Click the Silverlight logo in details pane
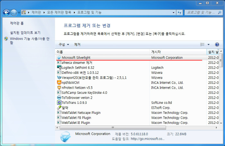This screenshot has height=146, width=225. (x=66, y=137)
